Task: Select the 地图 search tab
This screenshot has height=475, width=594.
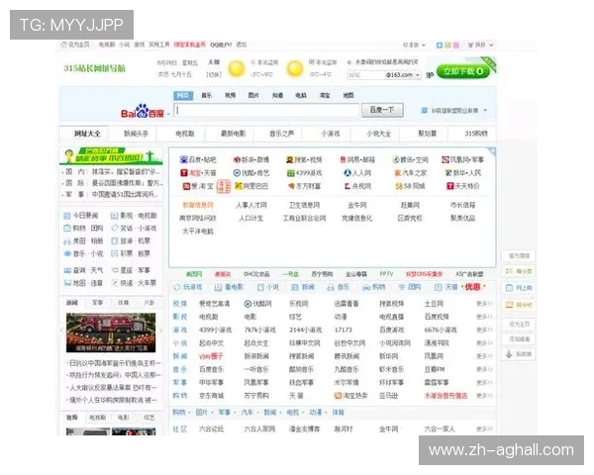Action: [x=348, y=95]
